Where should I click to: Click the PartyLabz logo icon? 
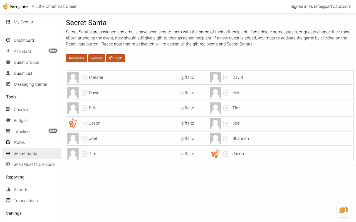pos(6,6)
